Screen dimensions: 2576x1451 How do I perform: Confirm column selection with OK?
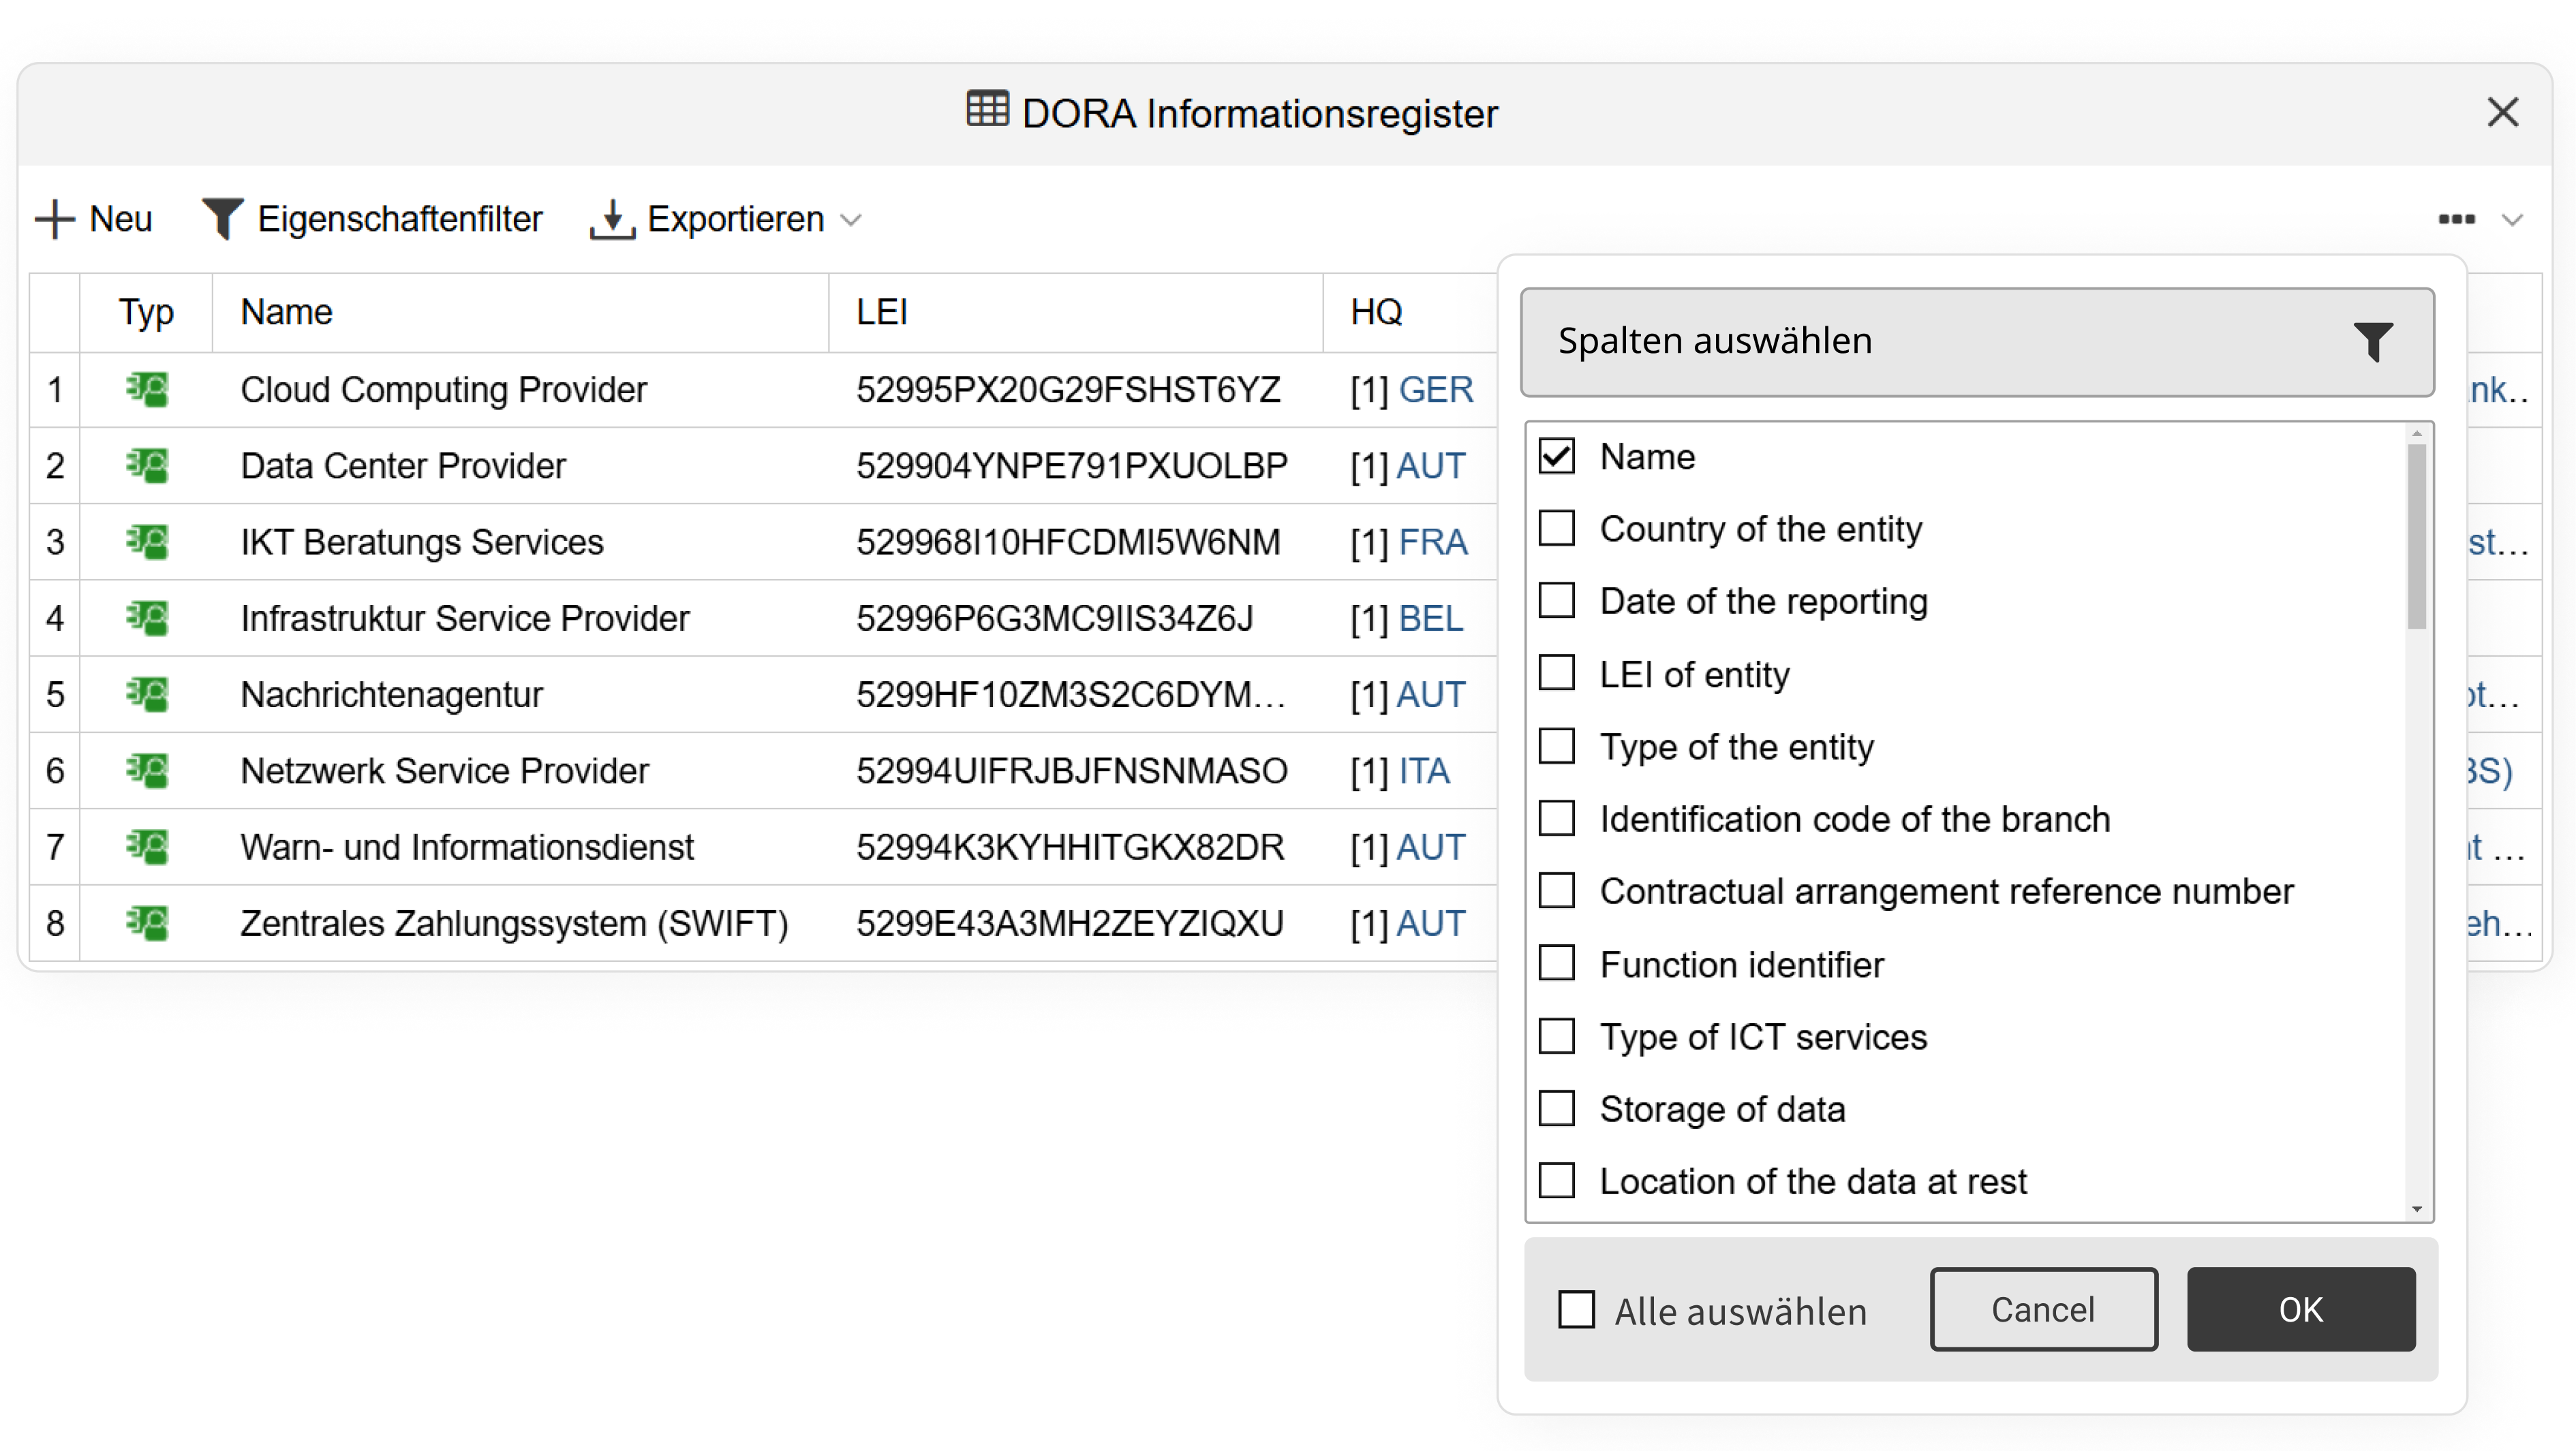point(2300,1310)
